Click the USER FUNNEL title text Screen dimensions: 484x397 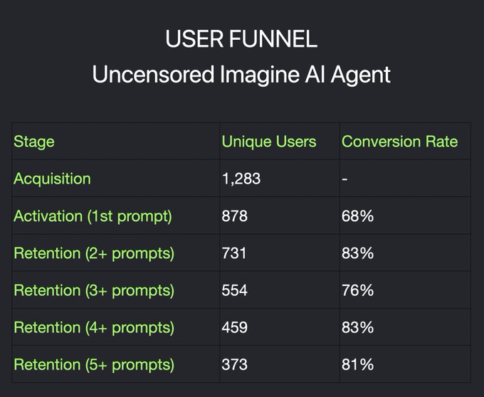pyautogui.click(x=241, y=39)
